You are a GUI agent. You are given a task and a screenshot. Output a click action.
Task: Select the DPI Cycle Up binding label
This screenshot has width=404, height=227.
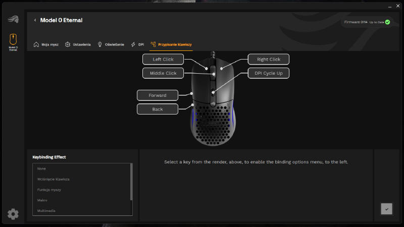(268, 73)
